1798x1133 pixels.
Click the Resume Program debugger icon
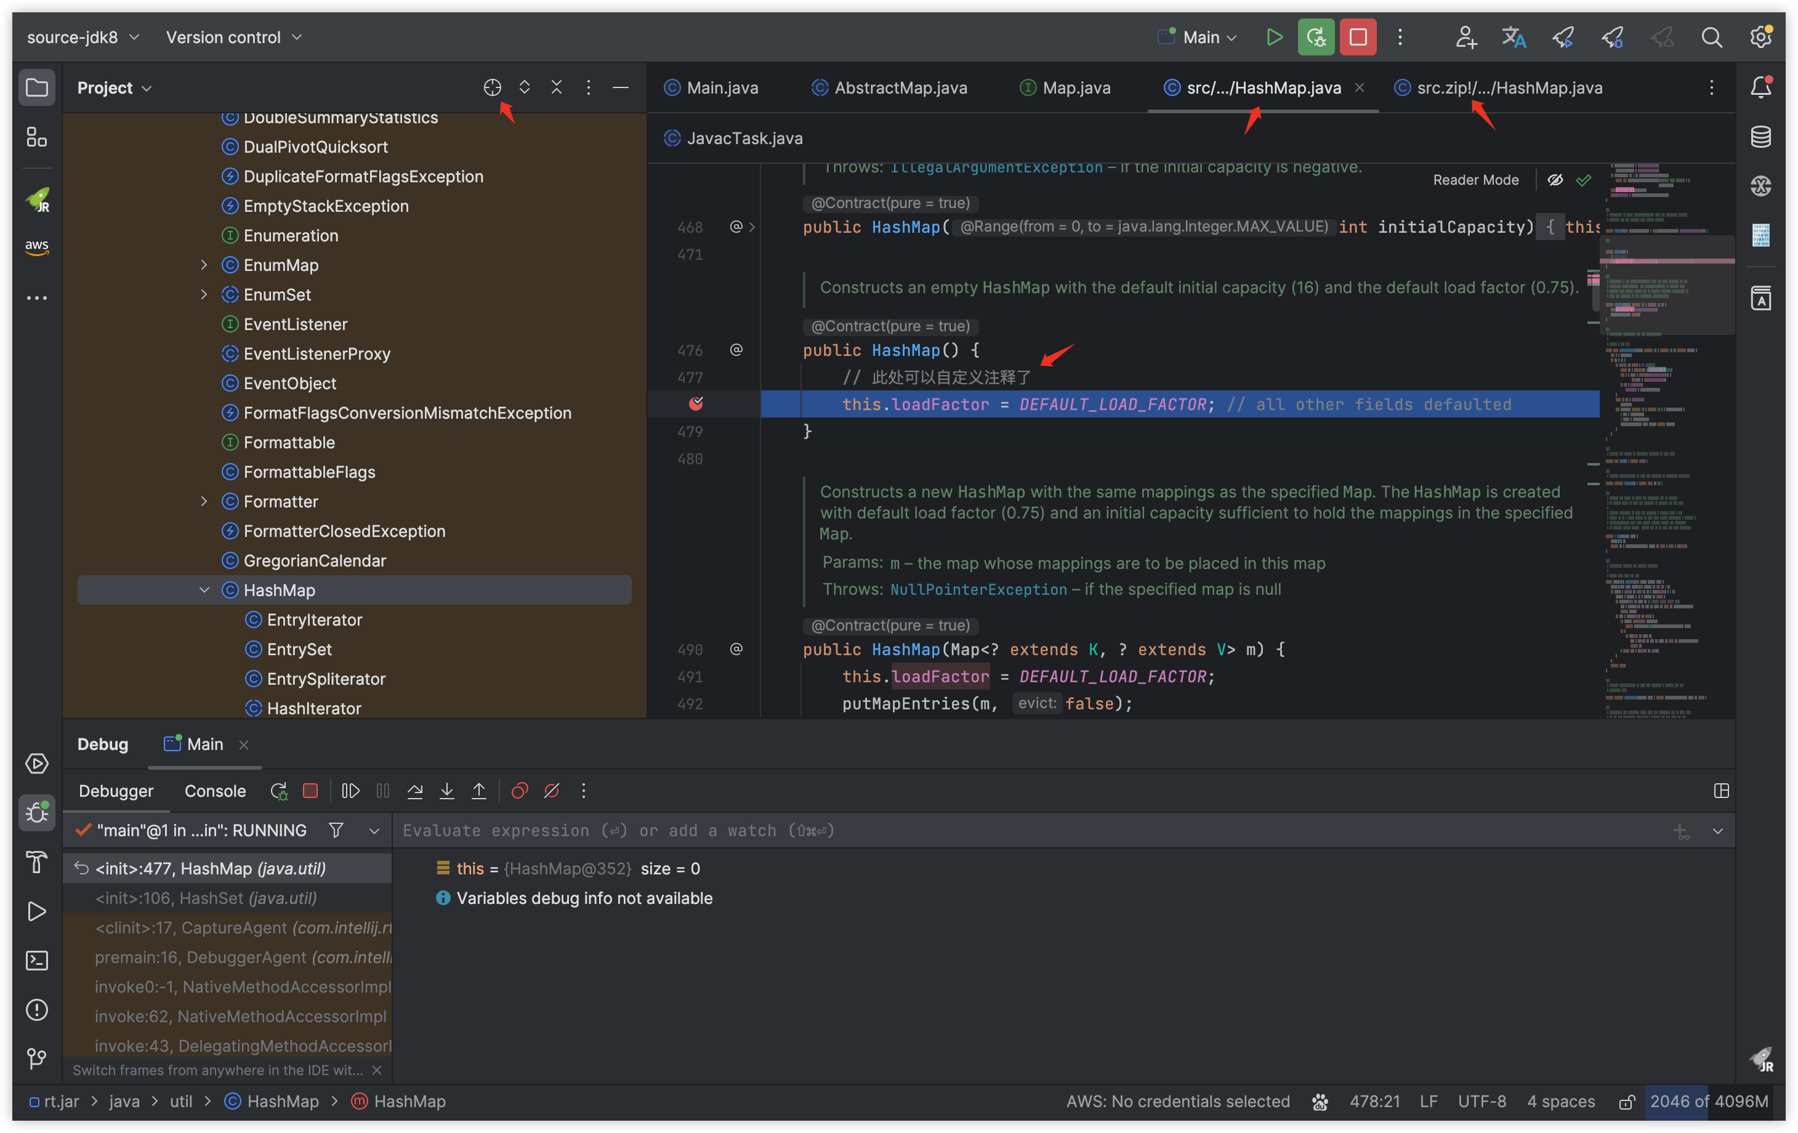351,789
